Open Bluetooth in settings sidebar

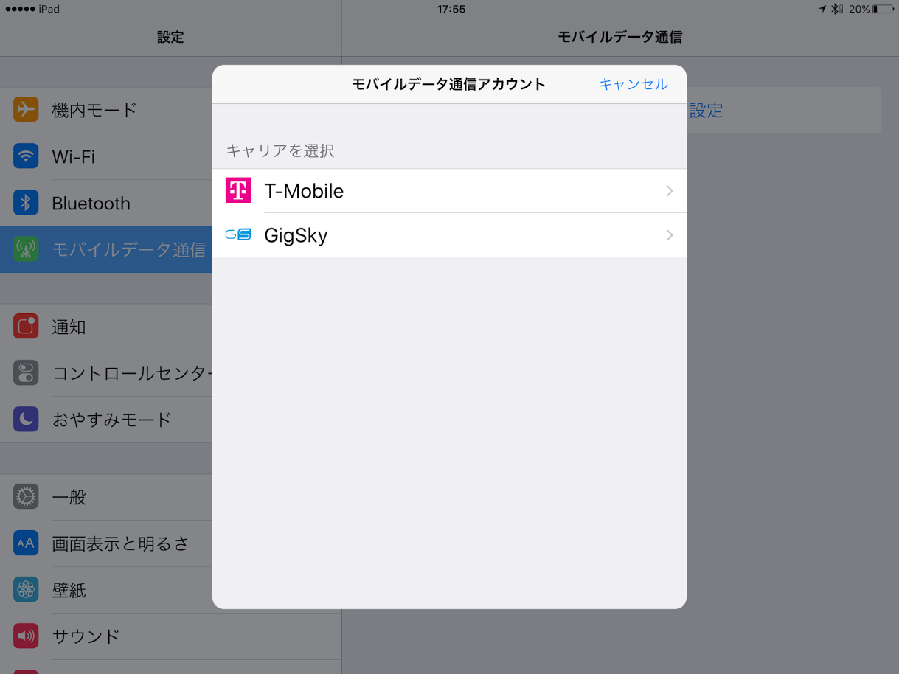coord(106,203)
